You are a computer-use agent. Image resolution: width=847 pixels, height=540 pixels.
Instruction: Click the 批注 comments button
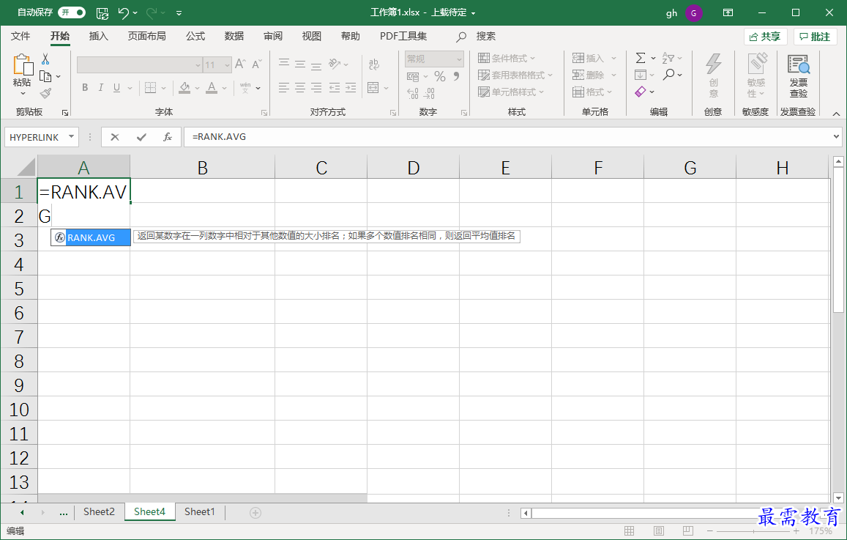coord(815,37)
